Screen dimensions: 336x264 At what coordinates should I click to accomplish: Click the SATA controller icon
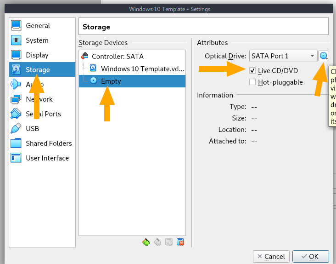[x=84, y=56]
